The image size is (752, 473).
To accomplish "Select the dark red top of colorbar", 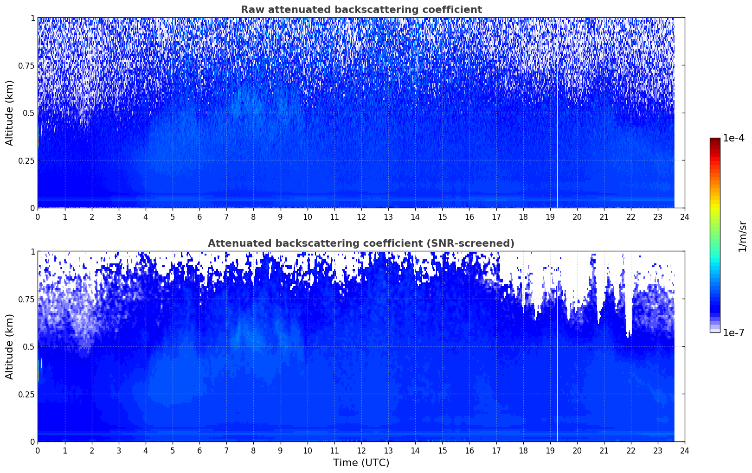I will coord(714,141).
